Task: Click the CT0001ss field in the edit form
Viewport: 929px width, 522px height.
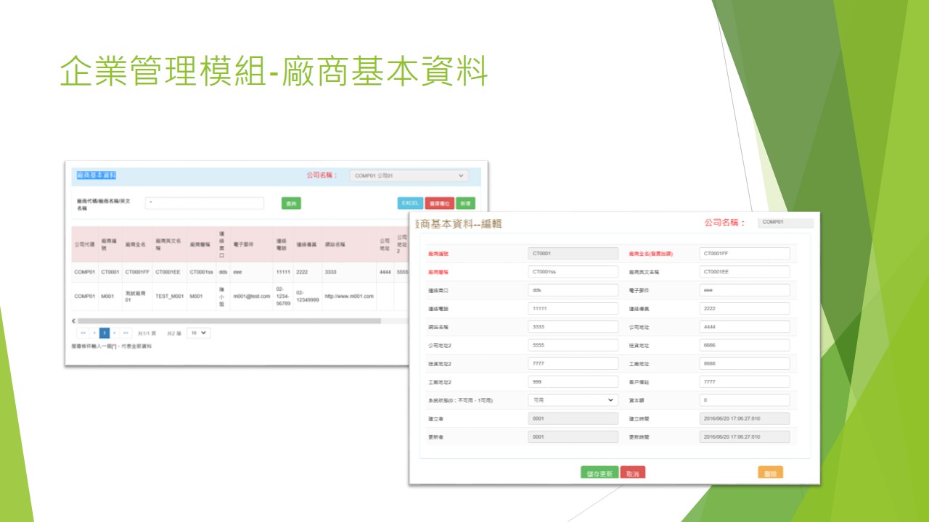Action: [x=573, y=271]
